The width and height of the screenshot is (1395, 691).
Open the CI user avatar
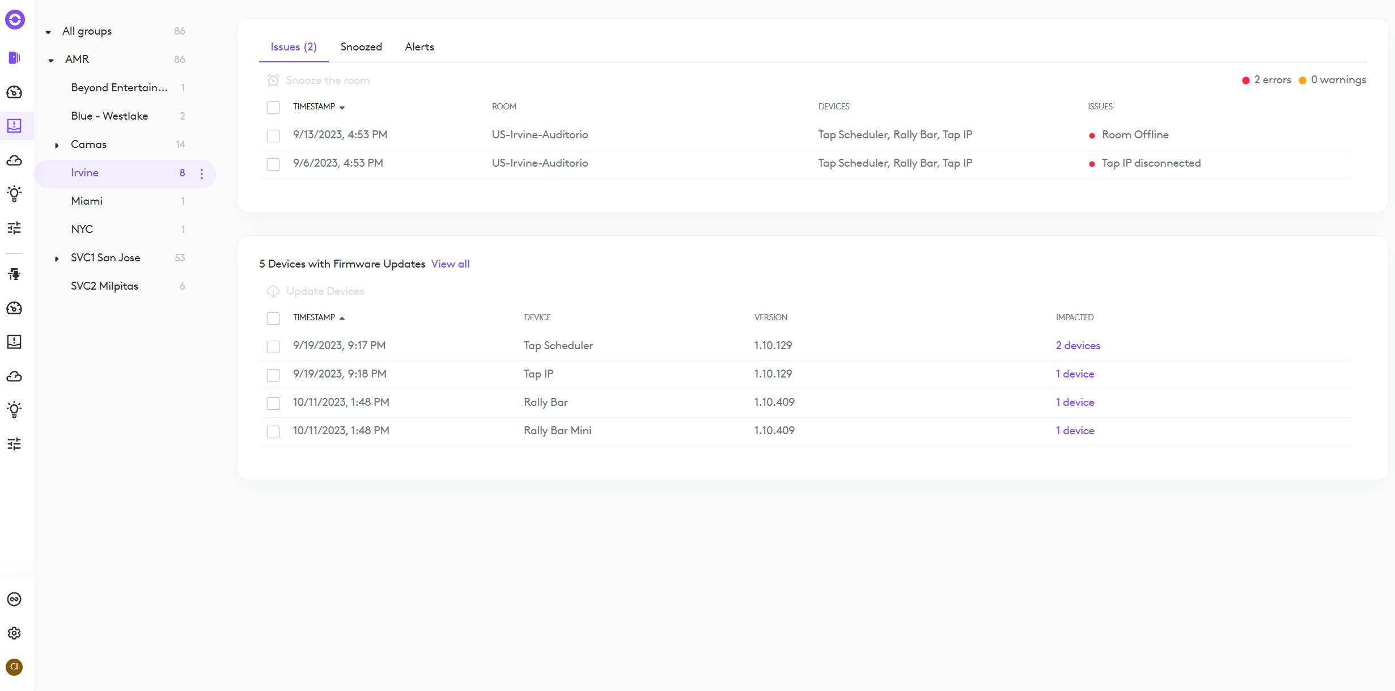click(15, 667)
